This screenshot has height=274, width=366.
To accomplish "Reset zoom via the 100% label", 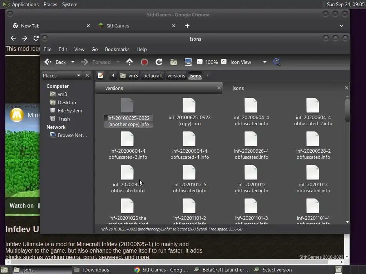I will click(x=212, y=62).
